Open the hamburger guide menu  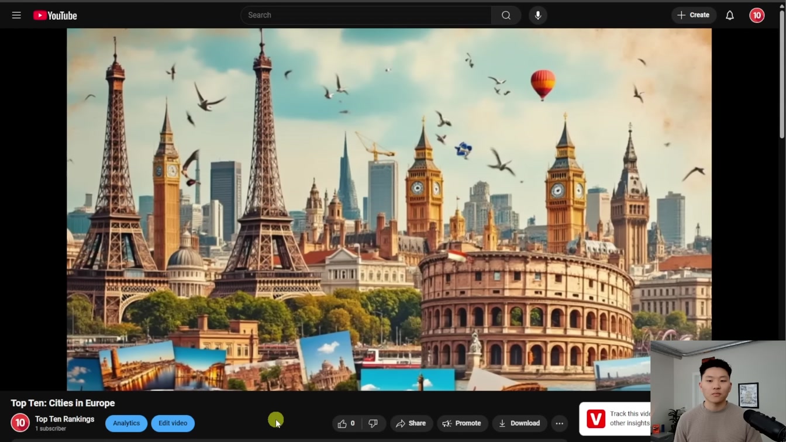pos(16,15)
